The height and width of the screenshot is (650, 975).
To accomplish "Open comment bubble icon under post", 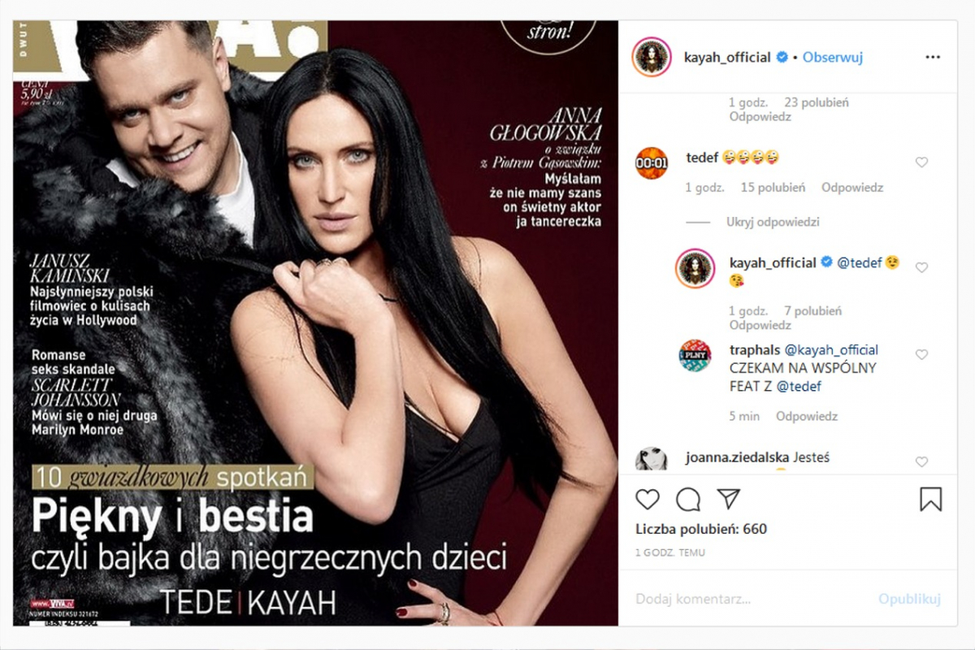I will (688, 498).
